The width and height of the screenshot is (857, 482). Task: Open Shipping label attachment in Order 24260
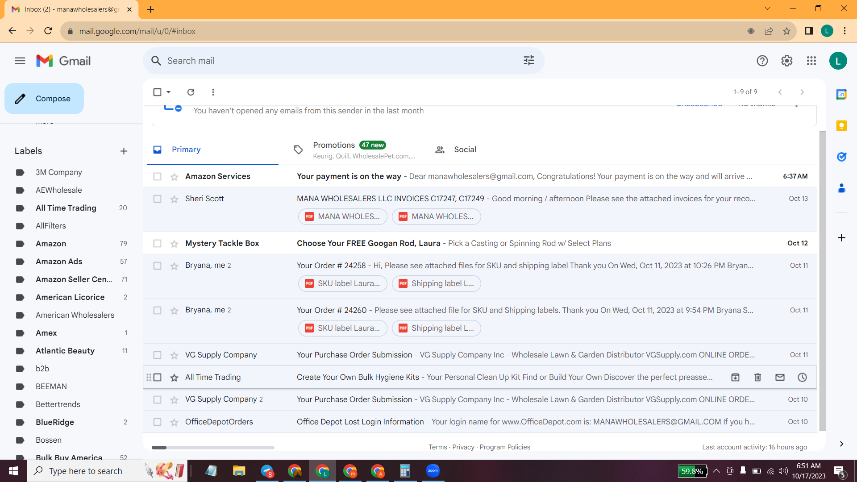point(436,328)
